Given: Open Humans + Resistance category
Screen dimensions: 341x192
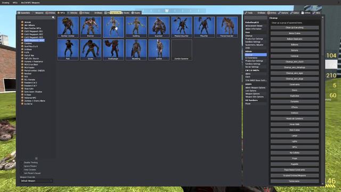Looking at the screenshot, I should coord(34,62).
